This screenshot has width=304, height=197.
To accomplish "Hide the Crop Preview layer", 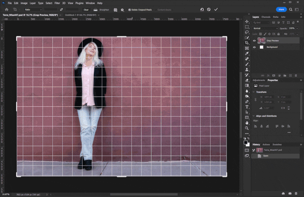I will pyautogui.click(x=254, y=41).
